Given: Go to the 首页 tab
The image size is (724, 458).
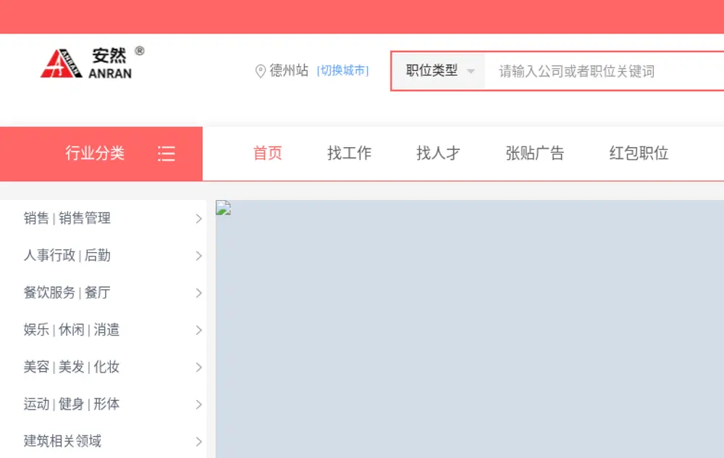Looking at the screenshot, I should coord(268,153).
